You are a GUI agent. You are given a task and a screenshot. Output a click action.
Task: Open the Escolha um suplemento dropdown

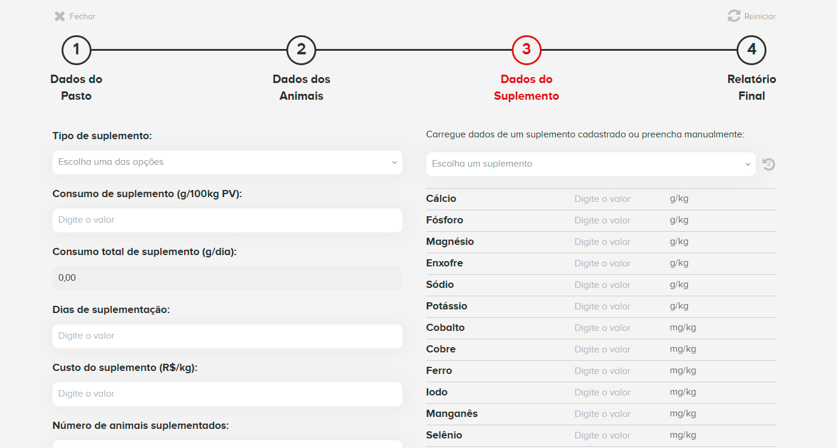click(x=590, y=164)
